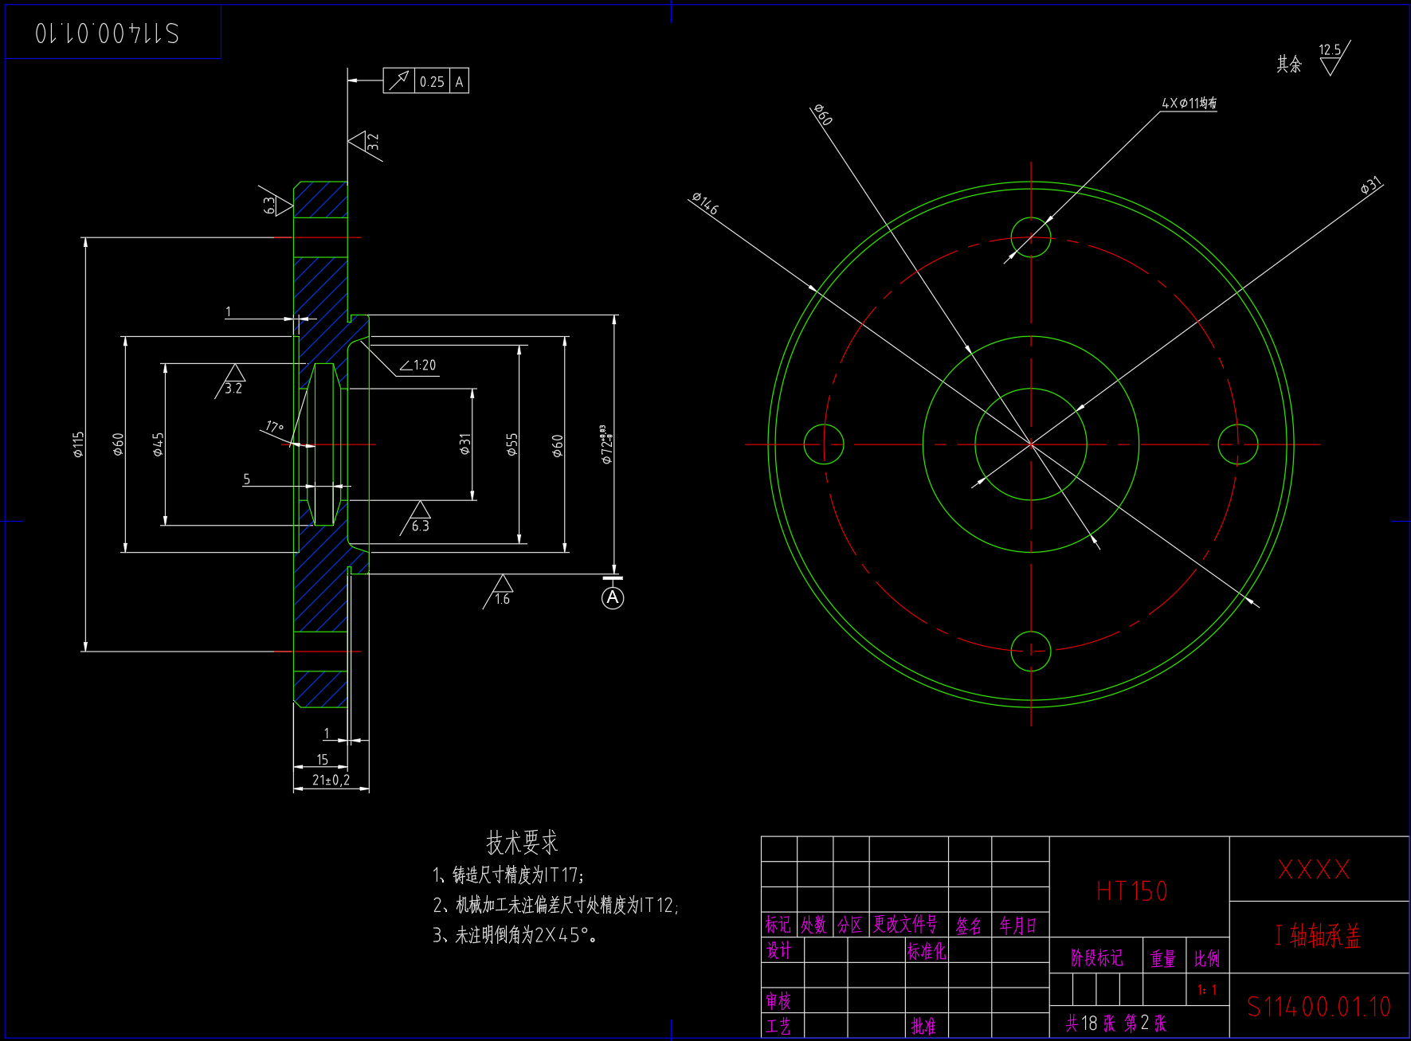Click the datum A circle symbol
Viewport: 1411px width, 1041px height.
pos(612,597)
